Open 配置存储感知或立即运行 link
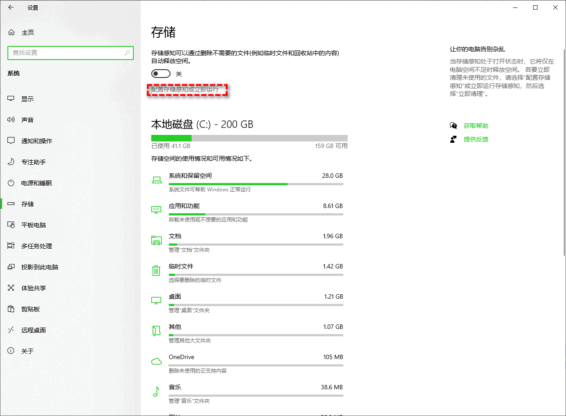This screenshot has width=566, height=416. click(187, 90)
